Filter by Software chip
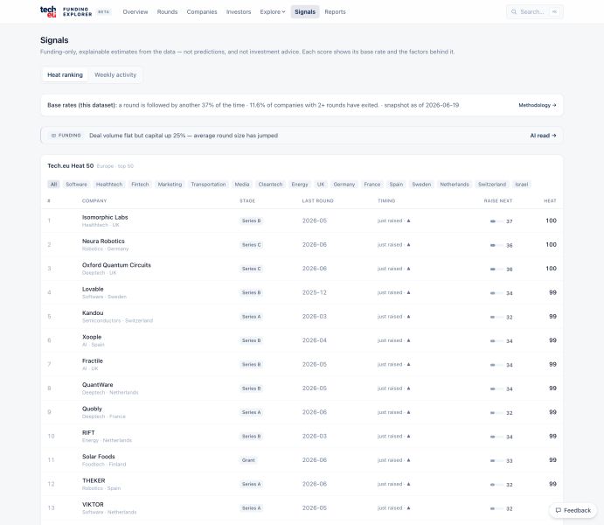This screenshot has width=604, height=525. pos(76,185)
